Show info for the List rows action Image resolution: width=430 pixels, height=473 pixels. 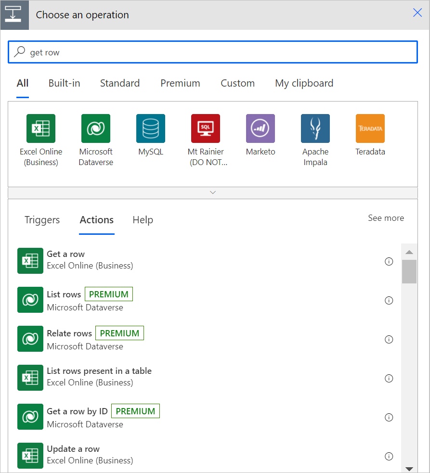click(x=389, y=300)
